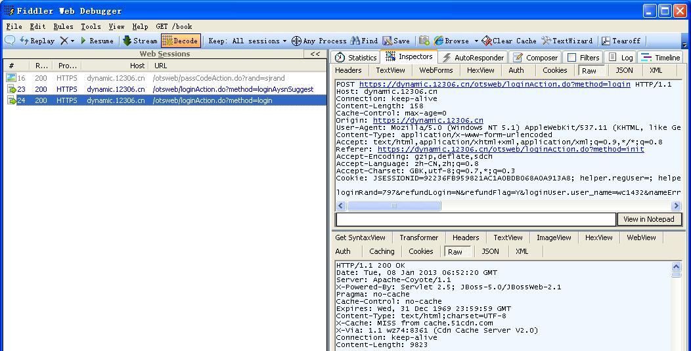Click session 23 document arrow icon

click(11, 89)
